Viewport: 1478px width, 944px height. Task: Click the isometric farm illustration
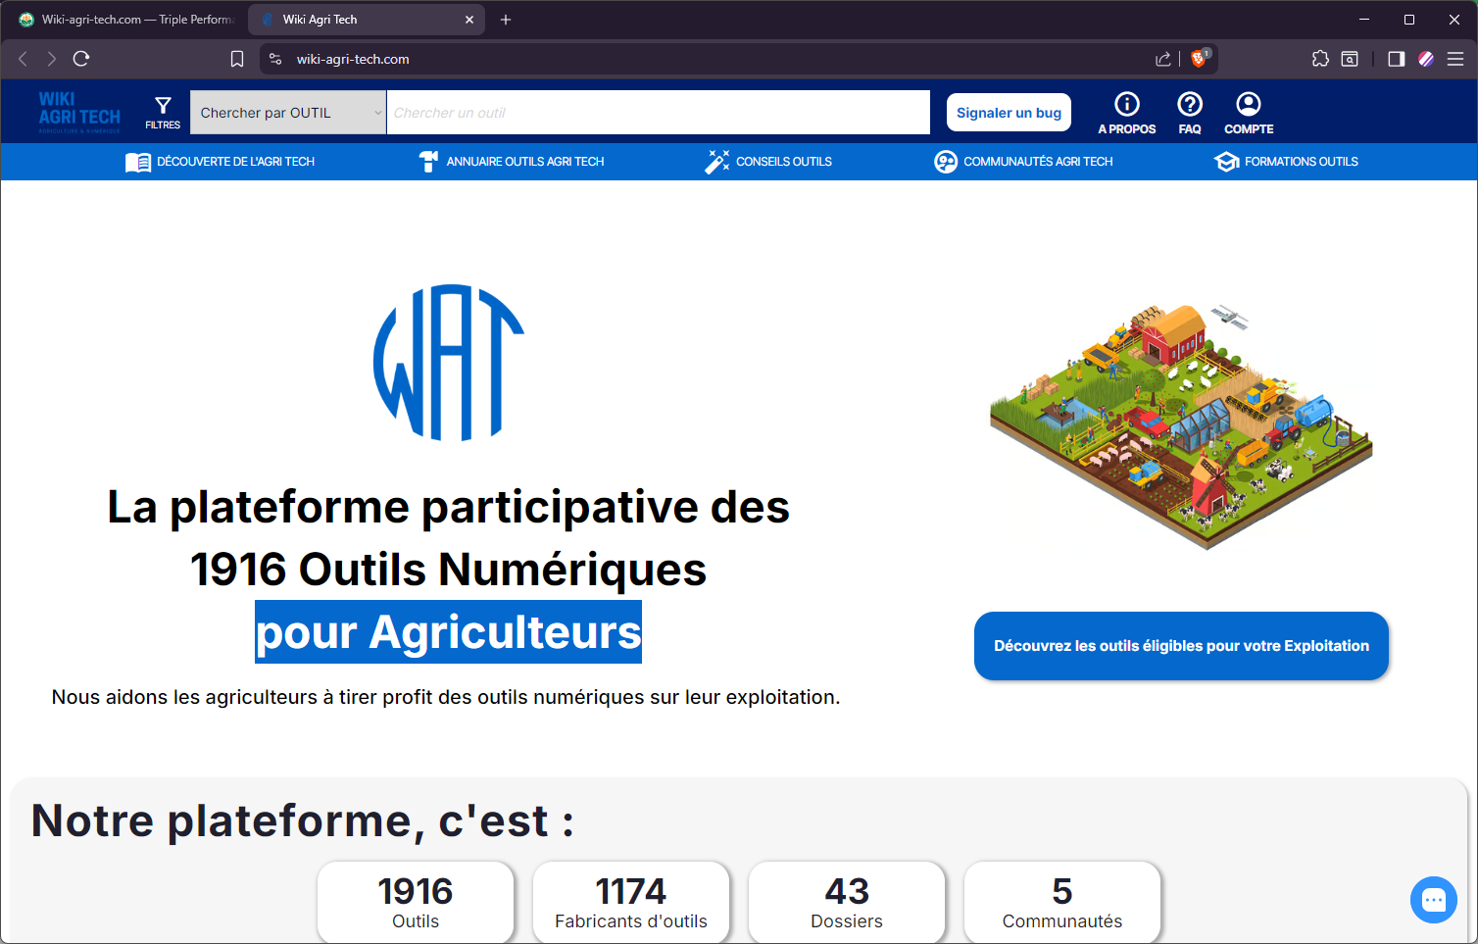point(1181,426)
